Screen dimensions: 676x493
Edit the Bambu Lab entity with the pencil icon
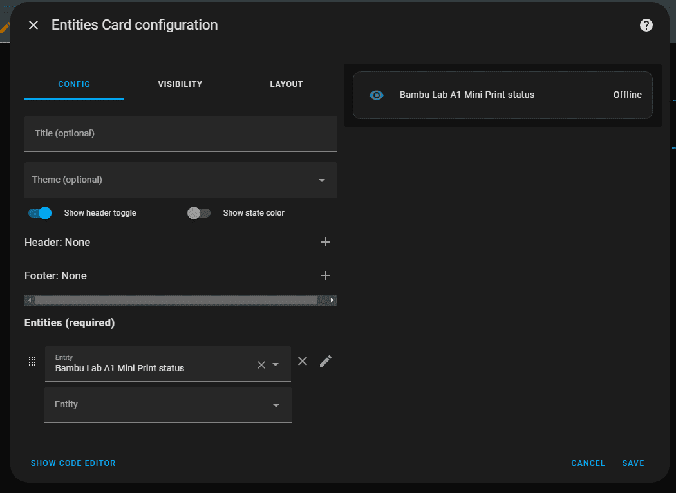coord(325,361)
